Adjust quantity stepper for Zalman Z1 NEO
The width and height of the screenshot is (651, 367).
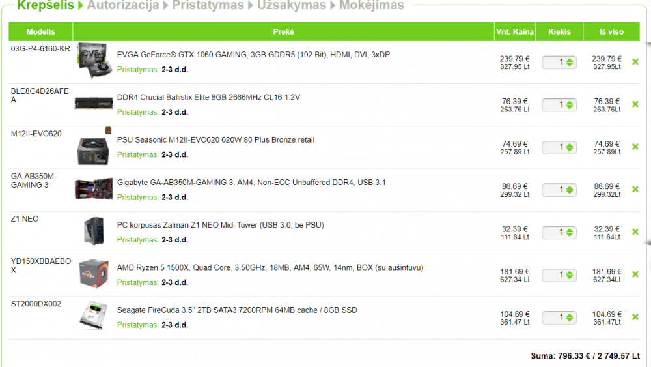point(569,232)
